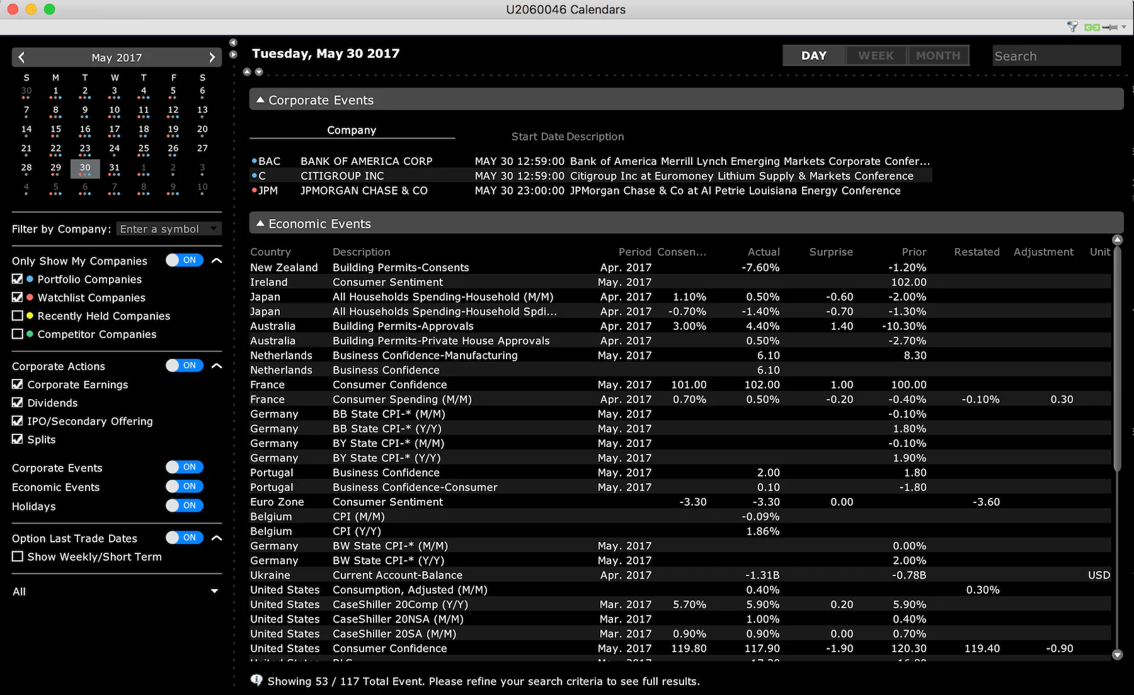Select May 23 in mini calendar
Image resolution: width=1134 pixels, height=695 pixels.
[x=85, y=149]
